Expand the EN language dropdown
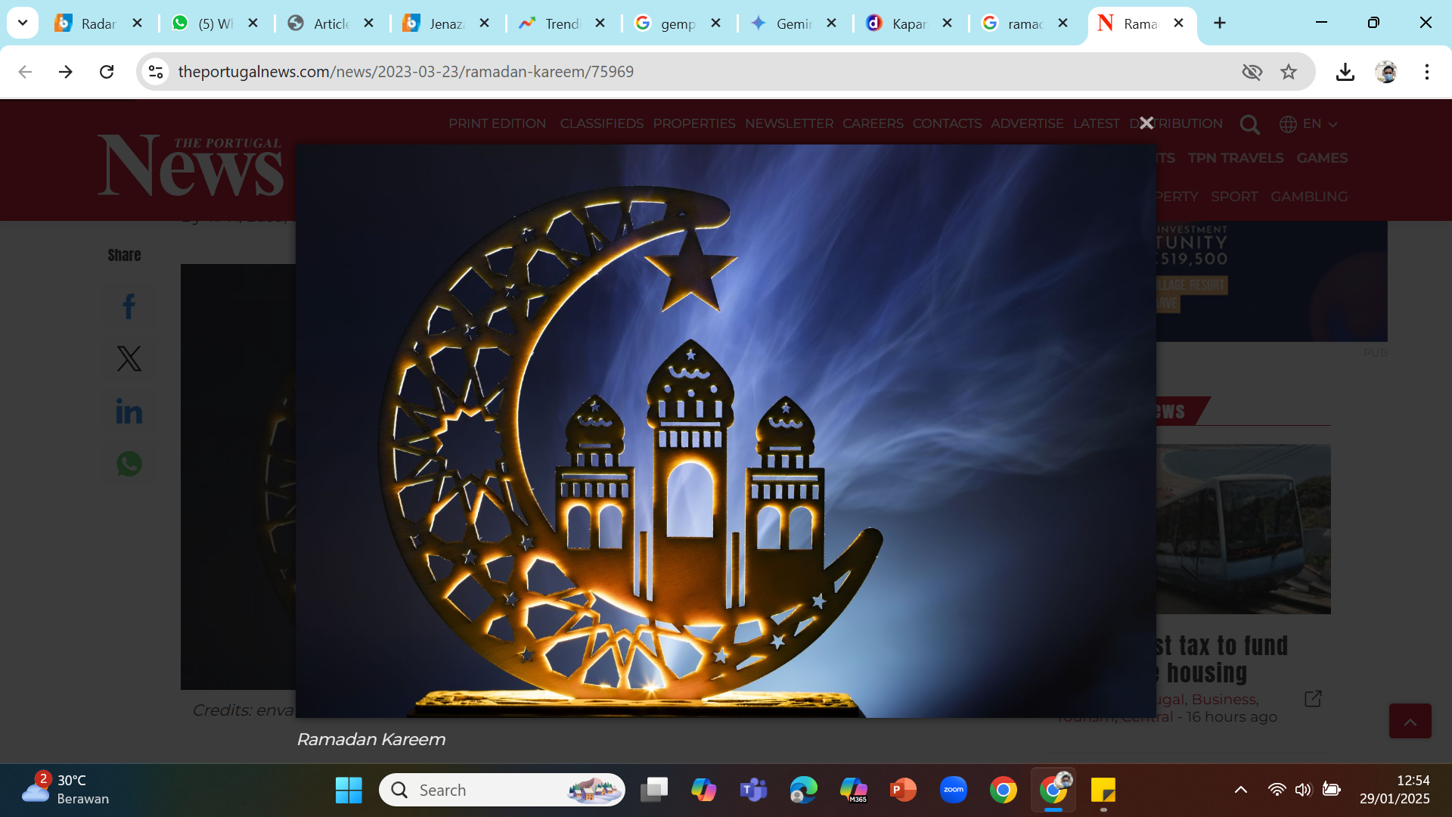Image resolution: width=1452 pixels, height=817 pixels. (1308, 123)
